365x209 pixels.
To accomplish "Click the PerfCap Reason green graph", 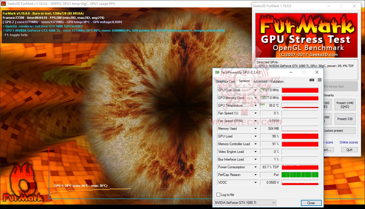I will pos(300,175).
